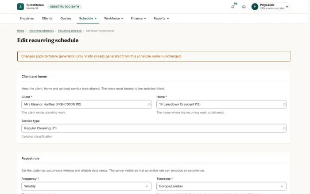
Task: Click the 'Edit recurring schedule' breadcrumb text
Action: pyautogui.click(x=100, y=31)
